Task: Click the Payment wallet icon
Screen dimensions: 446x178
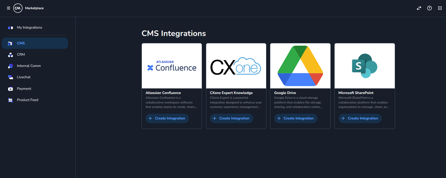Action: pos(11,89)
